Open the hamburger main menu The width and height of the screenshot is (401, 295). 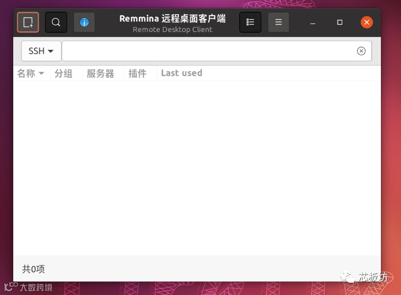278,22
